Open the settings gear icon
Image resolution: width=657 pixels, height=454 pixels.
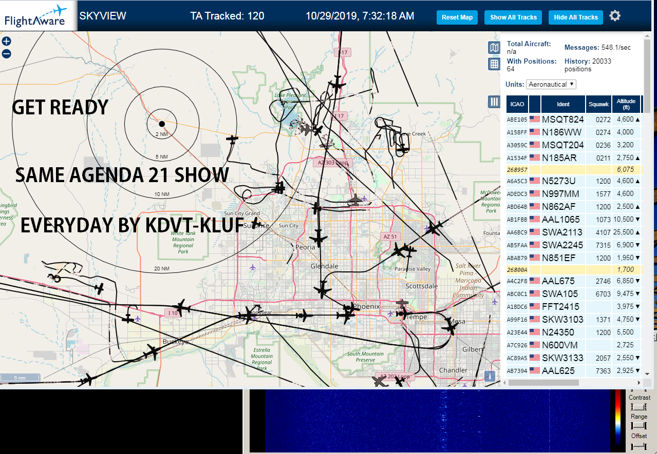(615, 16)
